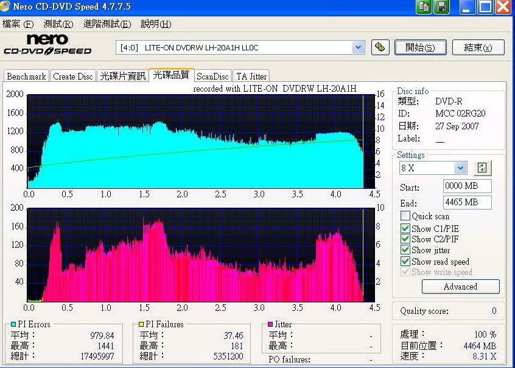The height and width of the screenshot is (368, 515).
Task: Click the speed value "8.31 X"
Action: coord(484,356)
